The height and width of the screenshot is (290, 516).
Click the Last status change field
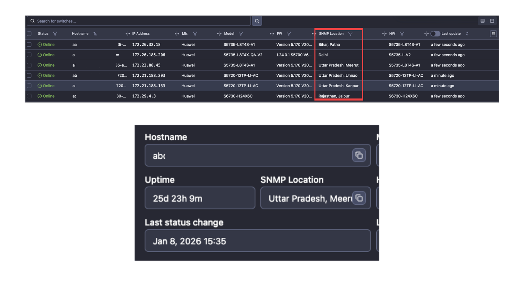click(258, 241)
